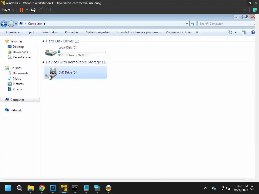Open the Command Prompt taskbar icon

tap(75, 188)
